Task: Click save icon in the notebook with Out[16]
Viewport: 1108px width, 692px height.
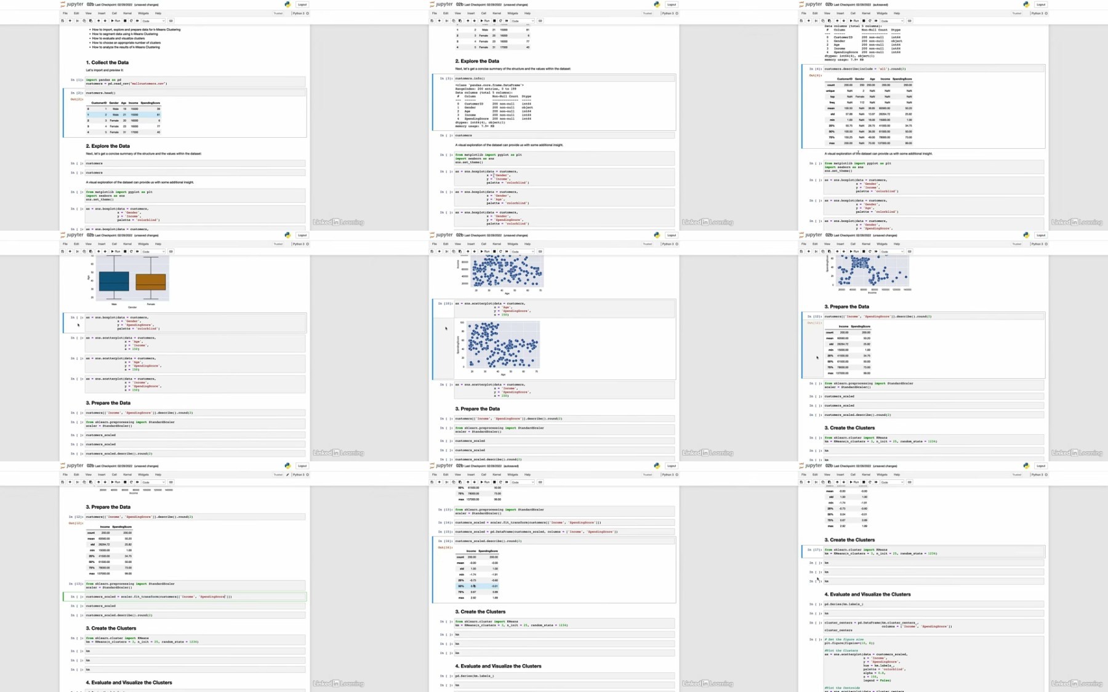Action: 432,482
